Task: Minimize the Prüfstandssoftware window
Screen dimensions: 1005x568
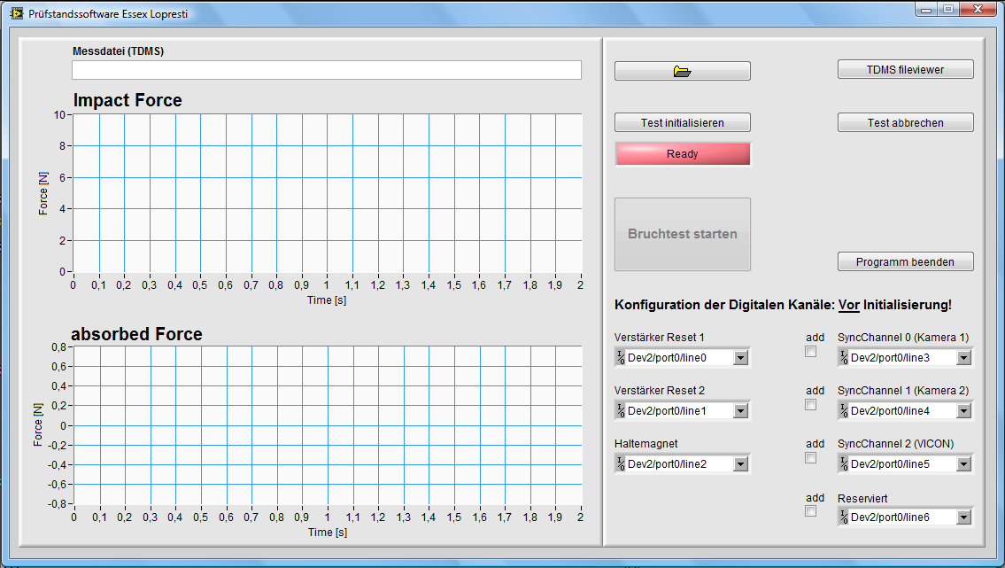Action: pos(926,10)
